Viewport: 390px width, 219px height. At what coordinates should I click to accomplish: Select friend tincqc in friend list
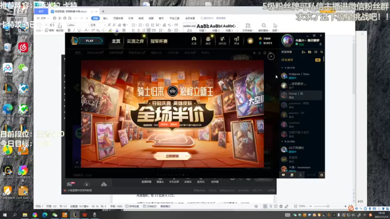pos(301,95)
